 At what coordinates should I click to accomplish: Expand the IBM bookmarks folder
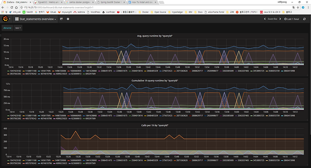point(189,12)
